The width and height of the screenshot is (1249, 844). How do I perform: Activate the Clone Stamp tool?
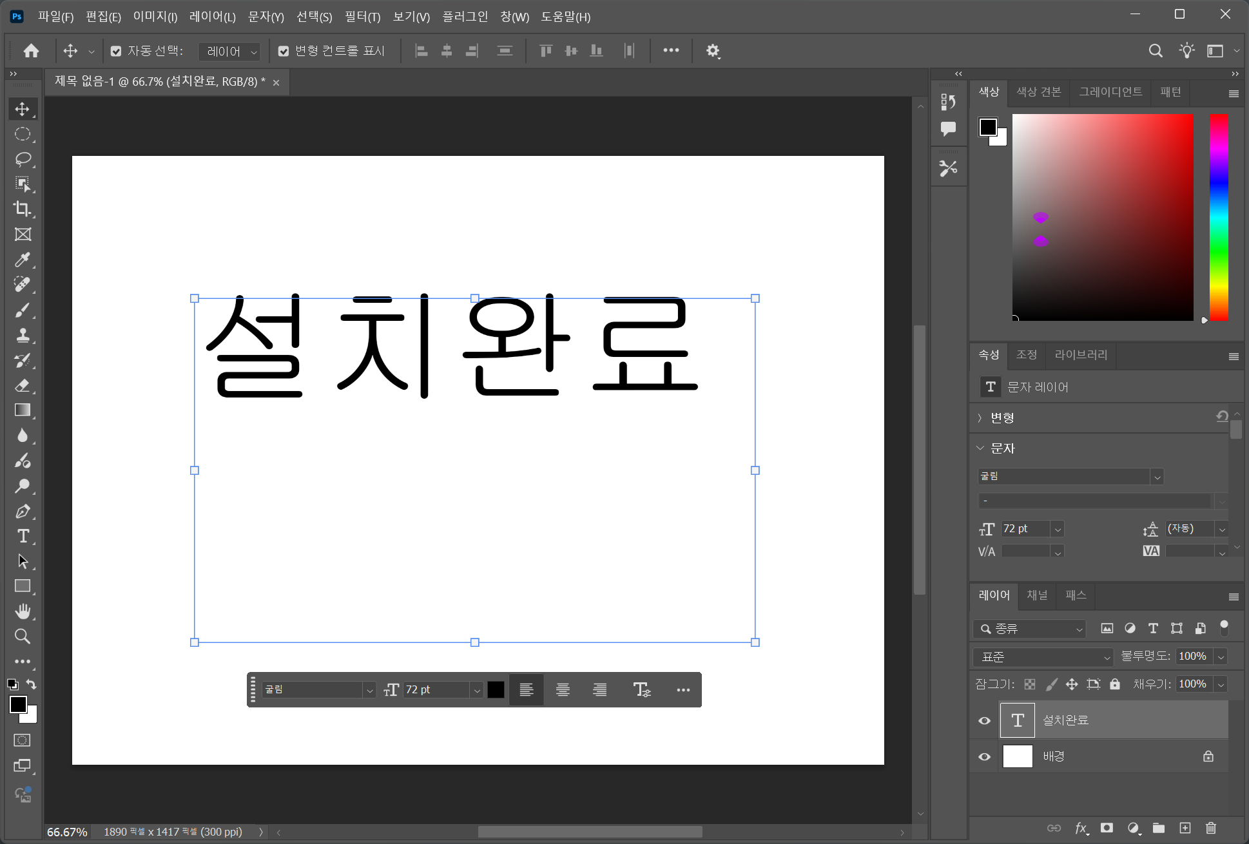click(x=23, y=335)
